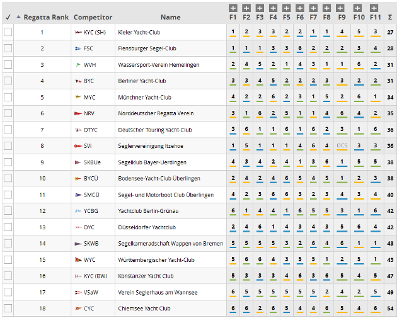This screenshot has height=318, width=397.
Task: Sort by the Σ total points header
Action: tap(390, 17)
